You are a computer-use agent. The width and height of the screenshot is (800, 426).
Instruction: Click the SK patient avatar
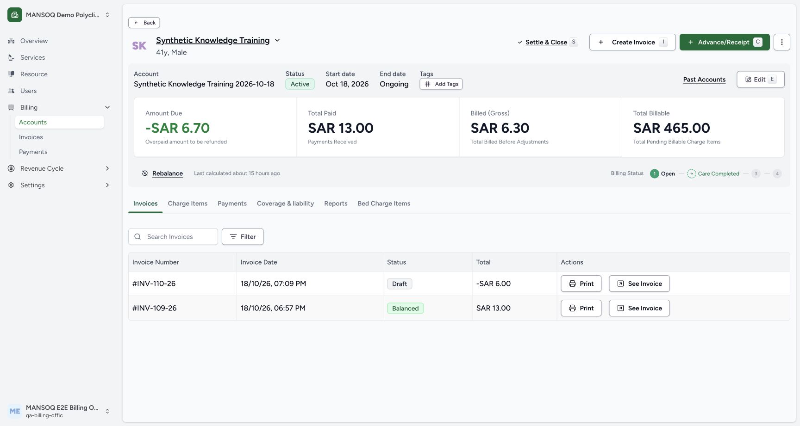click(139, 46)
